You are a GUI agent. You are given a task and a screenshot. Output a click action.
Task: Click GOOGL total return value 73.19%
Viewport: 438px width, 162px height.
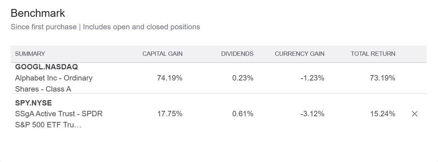tap(382, 78)
